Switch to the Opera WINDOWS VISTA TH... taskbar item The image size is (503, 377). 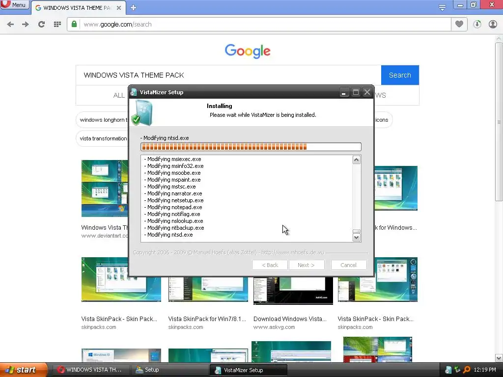tap(90, 370)
